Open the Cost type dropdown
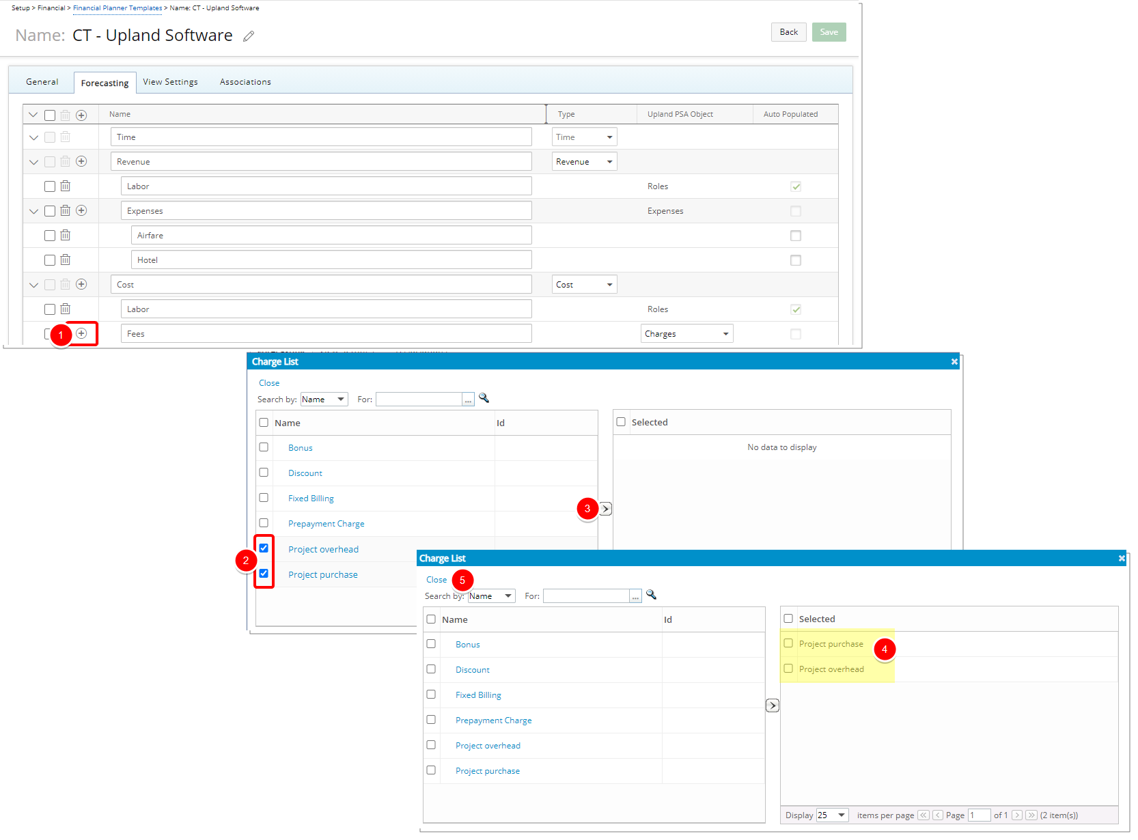Viewport: 1138px width, 840px height. click(x=584, y=284)
